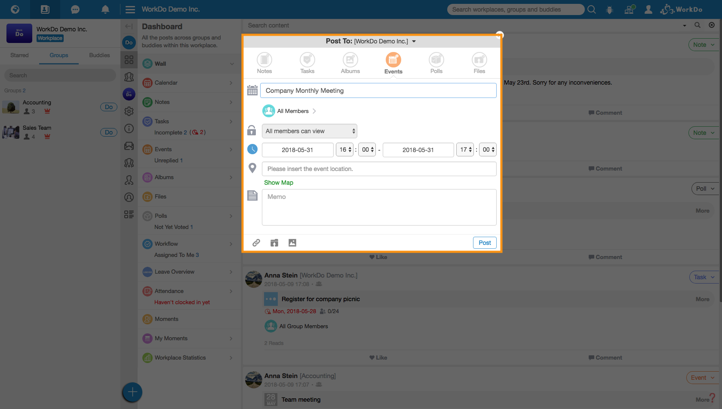Open Workplace Statistics in dashboard menu
This screenshot has height=409, width=722.
(189, 358)
